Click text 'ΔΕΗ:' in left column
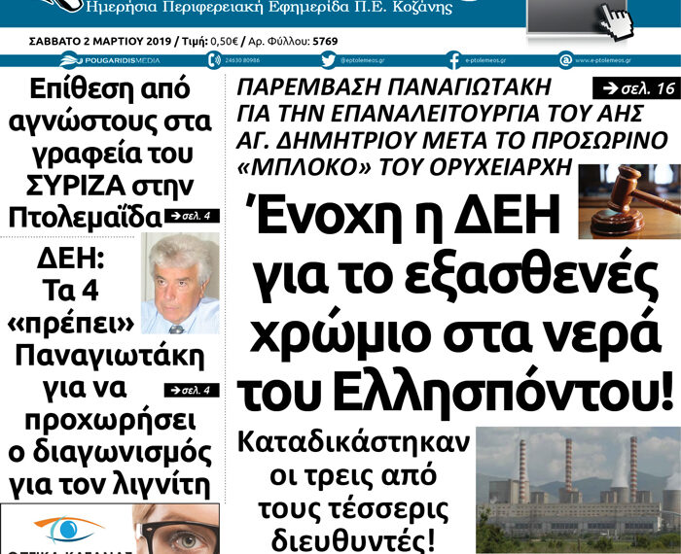Screen dimensions: 681x554 [70, 259]
